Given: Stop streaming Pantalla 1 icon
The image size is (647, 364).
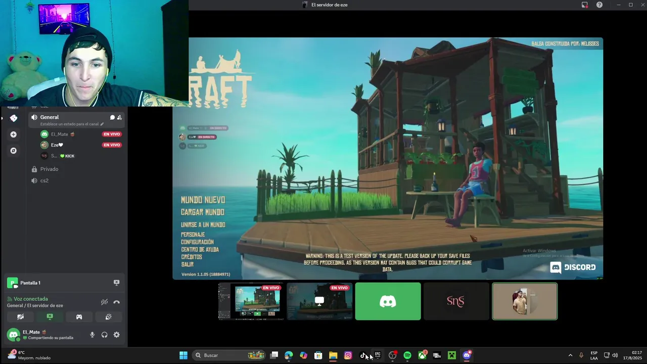Looking at the screenshot, I should click(x=117, y=283).
